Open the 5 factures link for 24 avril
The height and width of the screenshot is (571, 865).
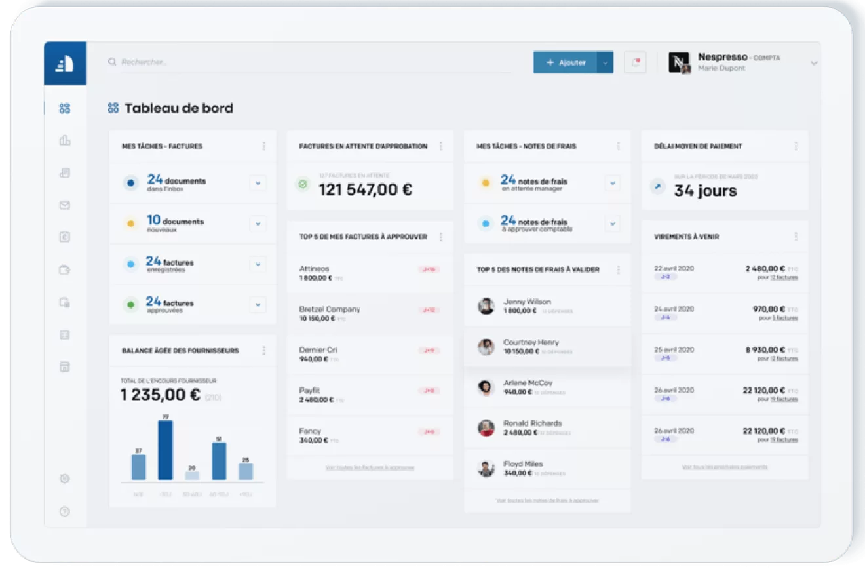785,318
